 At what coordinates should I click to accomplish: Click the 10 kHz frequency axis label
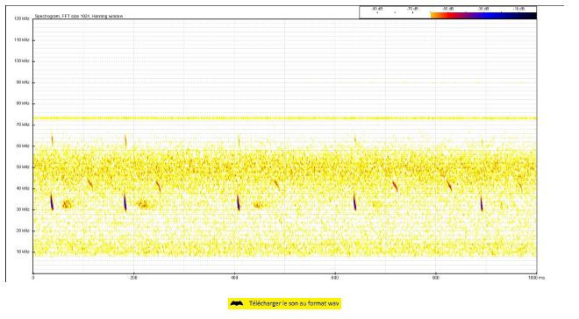point(23,252)
